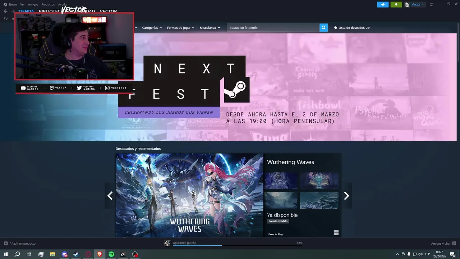Expand the Miscelánea dropdown

pos(210,28)
